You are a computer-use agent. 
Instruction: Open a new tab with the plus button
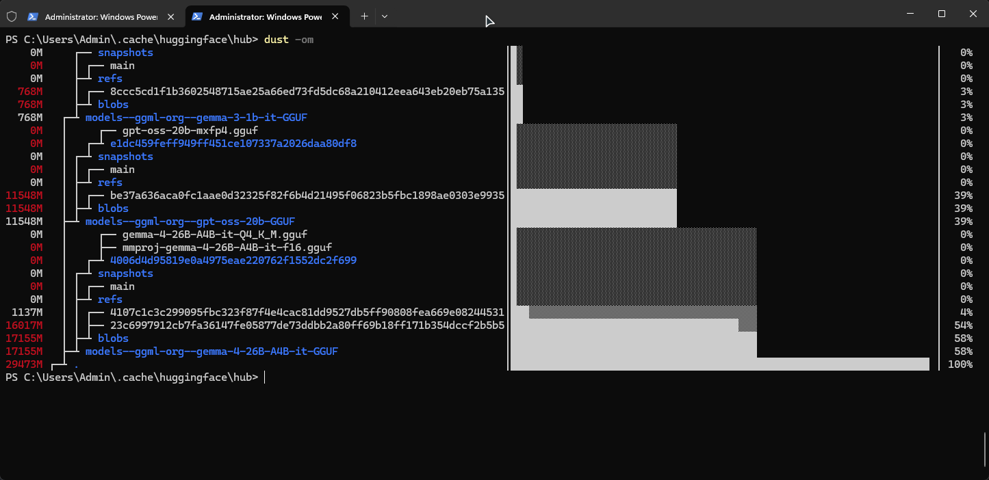click(364, 16)
